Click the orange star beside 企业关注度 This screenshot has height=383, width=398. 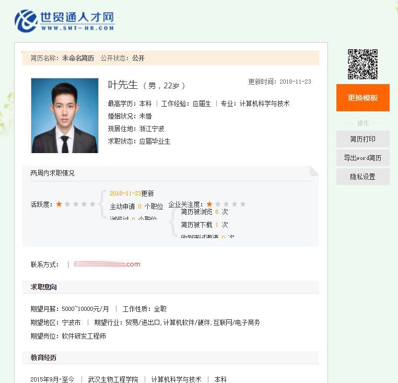[x=209, y=204]
